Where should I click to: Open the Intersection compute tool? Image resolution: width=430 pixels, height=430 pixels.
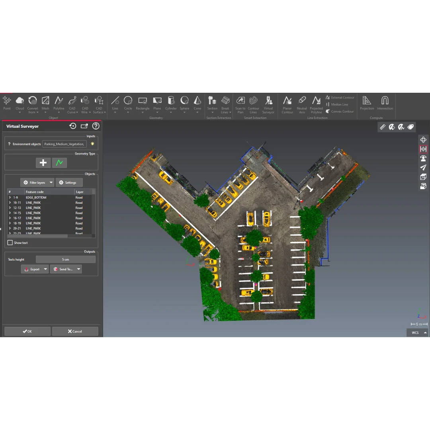tap(385, 104)
